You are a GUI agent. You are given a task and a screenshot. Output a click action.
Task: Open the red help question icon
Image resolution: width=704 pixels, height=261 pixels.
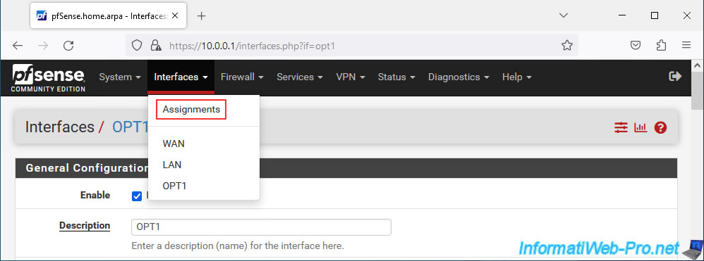pyautogui.click(x=660, y=127)
